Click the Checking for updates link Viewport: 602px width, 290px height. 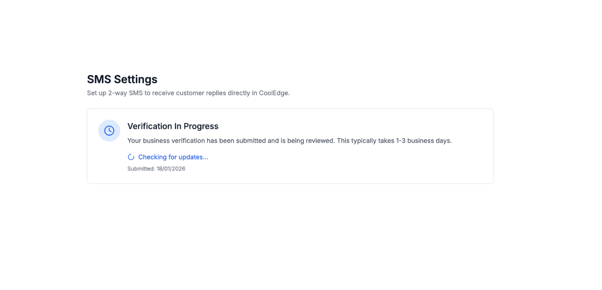[173, 157]
